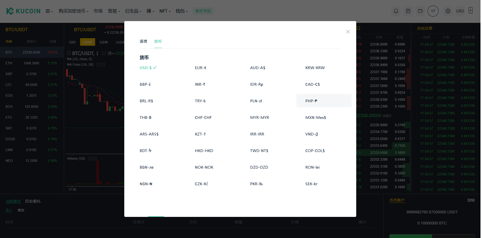Image resolution: width=482 pixels, height=238 pixels.
Task: Switch to the 语言 tab
Action: point(143,41)
